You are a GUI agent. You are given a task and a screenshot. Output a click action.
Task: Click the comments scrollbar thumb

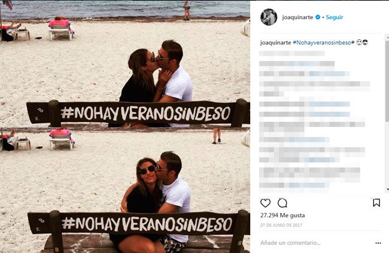(387, 81)
